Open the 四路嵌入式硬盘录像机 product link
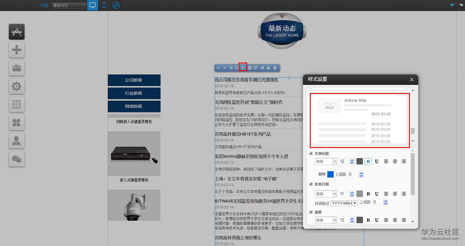Screen dimensions: 465x246 [x=134, y=122]
